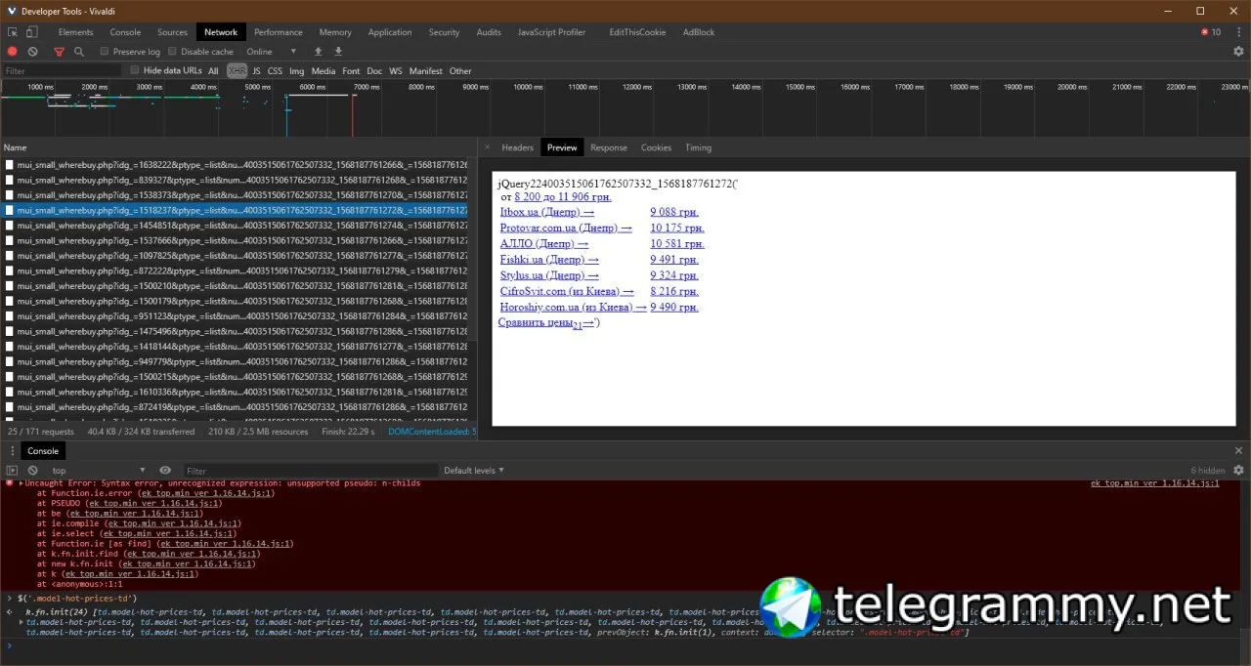
Task: Click the eye icon for live expression
Action: coord(165,471)
